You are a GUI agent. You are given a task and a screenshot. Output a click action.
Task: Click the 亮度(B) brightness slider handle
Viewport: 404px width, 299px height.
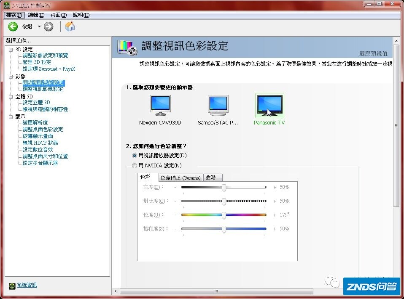[x=224, y=188]
